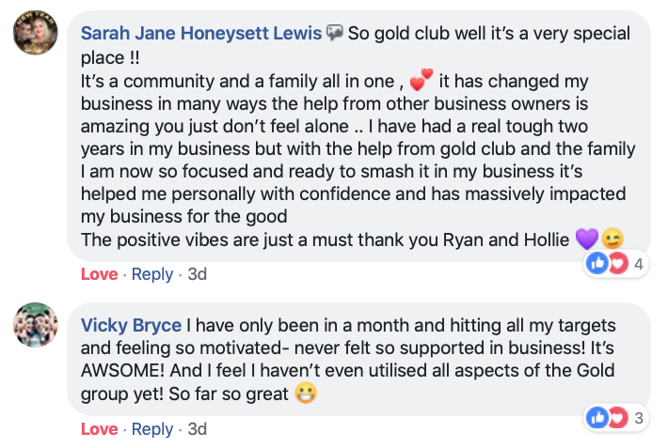Screen dimensions: 668x448
Task: Open the 3d timestamp on Vicky's comment
Action: 198,429
